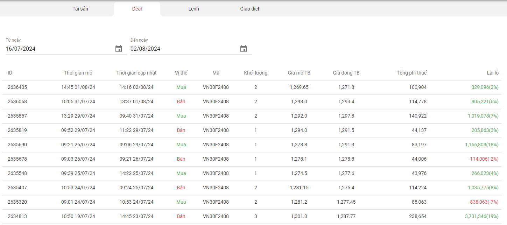Click the 'Lãi lỗ' column header
507x225 pixels.
[493, 73]
